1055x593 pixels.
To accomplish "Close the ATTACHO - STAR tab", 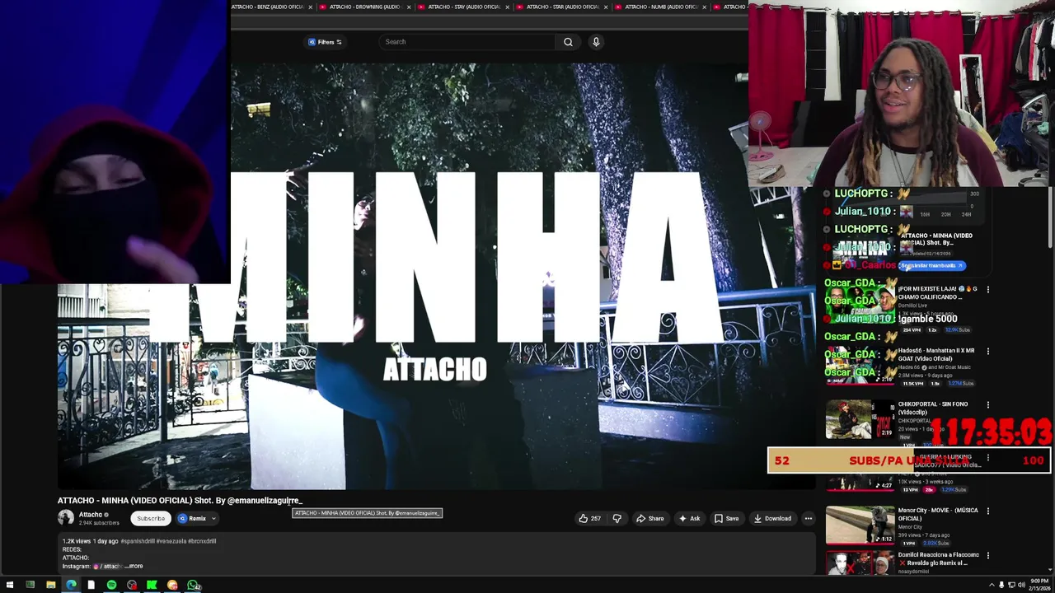I will tap(607, 7).
